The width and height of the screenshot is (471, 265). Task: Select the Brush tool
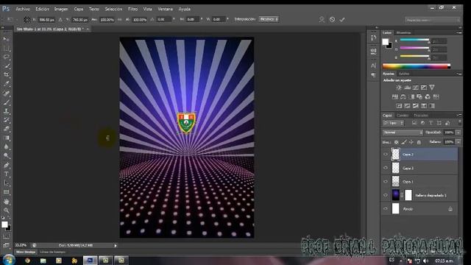pos(6,102)
